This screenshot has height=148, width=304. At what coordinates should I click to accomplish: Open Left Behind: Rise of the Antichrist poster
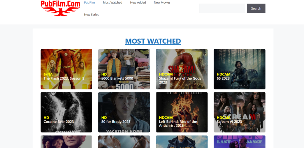(x=182, y=112)
